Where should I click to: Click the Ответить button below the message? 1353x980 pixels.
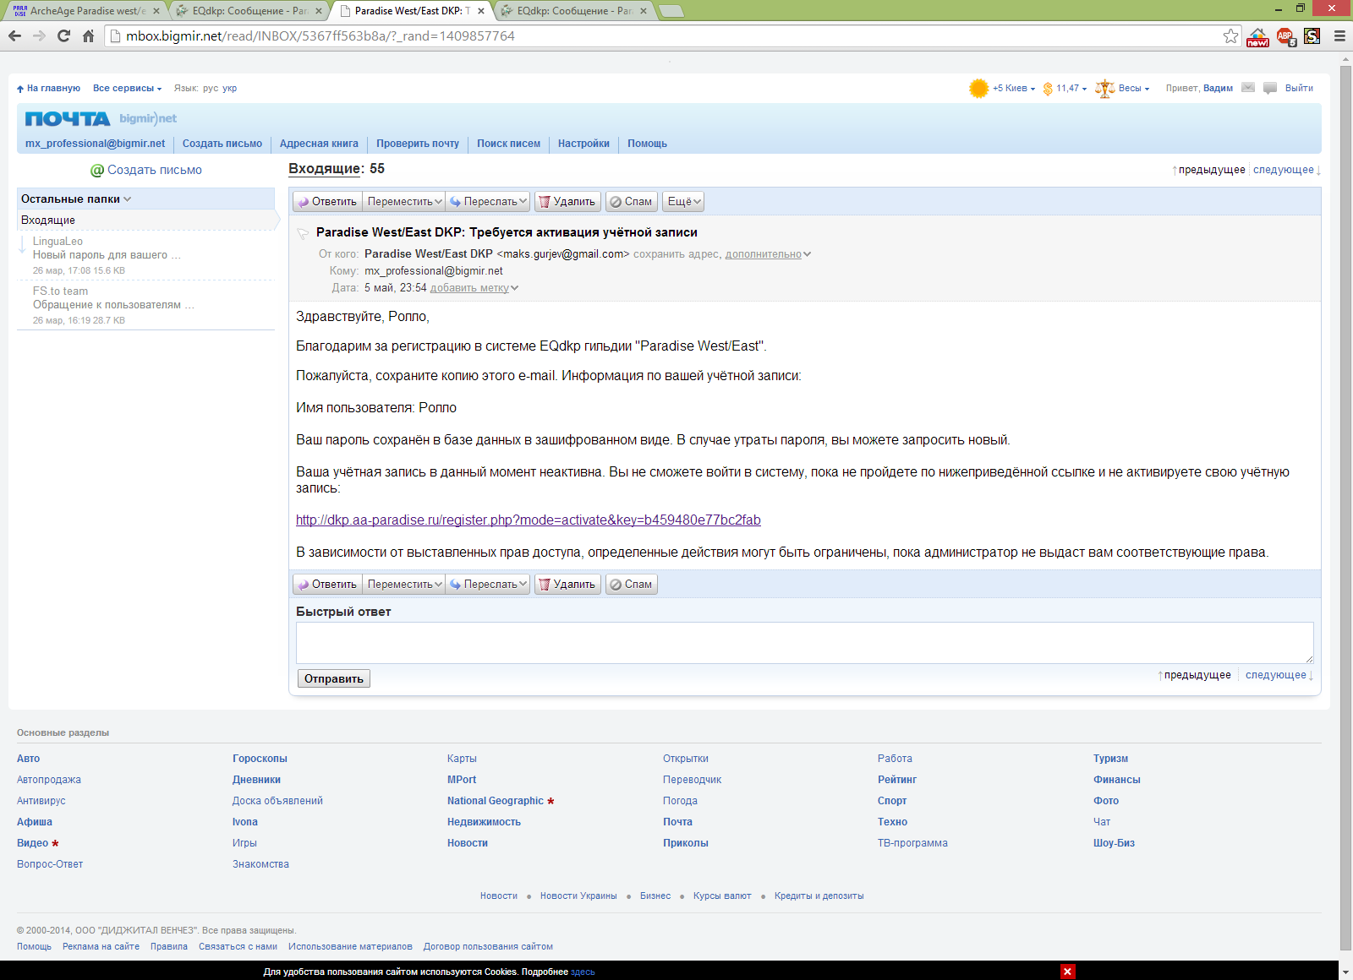pyautogui.click(x=328, y=584)
